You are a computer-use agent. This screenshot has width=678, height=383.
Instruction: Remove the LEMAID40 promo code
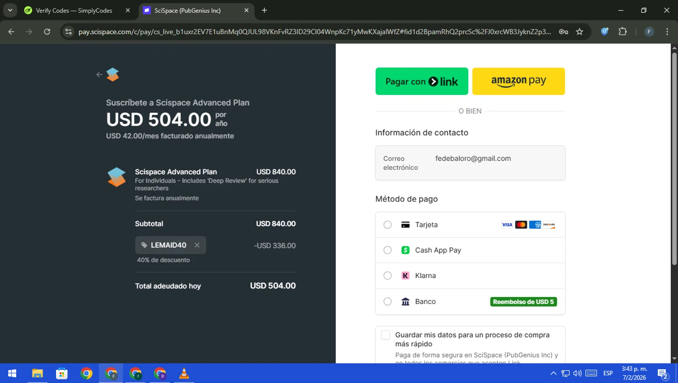coord(197,245)
